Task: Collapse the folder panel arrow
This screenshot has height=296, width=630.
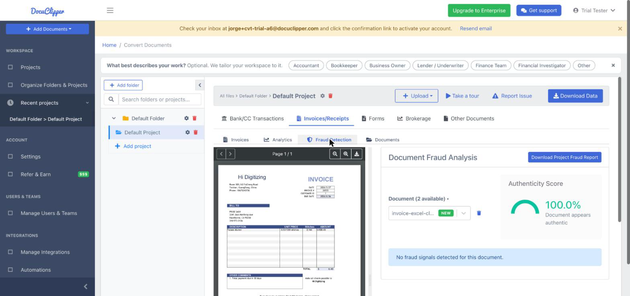Action: point(200,85)
